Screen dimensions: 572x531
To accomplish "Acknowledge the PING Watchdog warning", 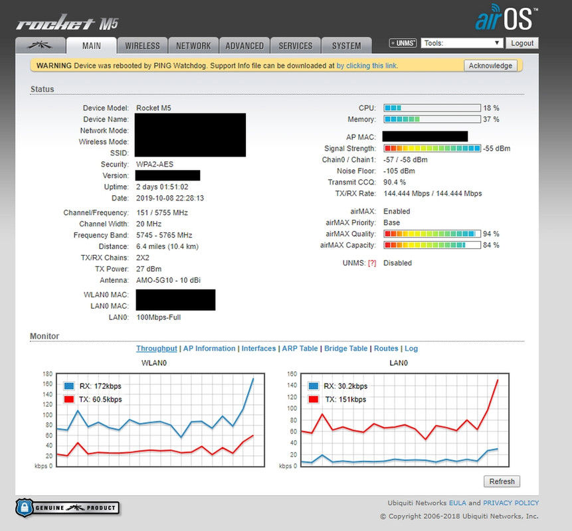I will click(x=490, y=66).
